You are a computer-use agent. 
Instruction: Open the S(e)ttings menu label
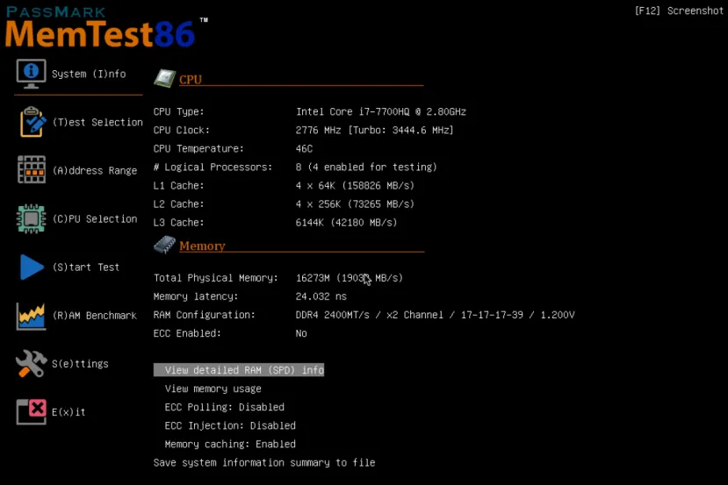click(80, 363)
